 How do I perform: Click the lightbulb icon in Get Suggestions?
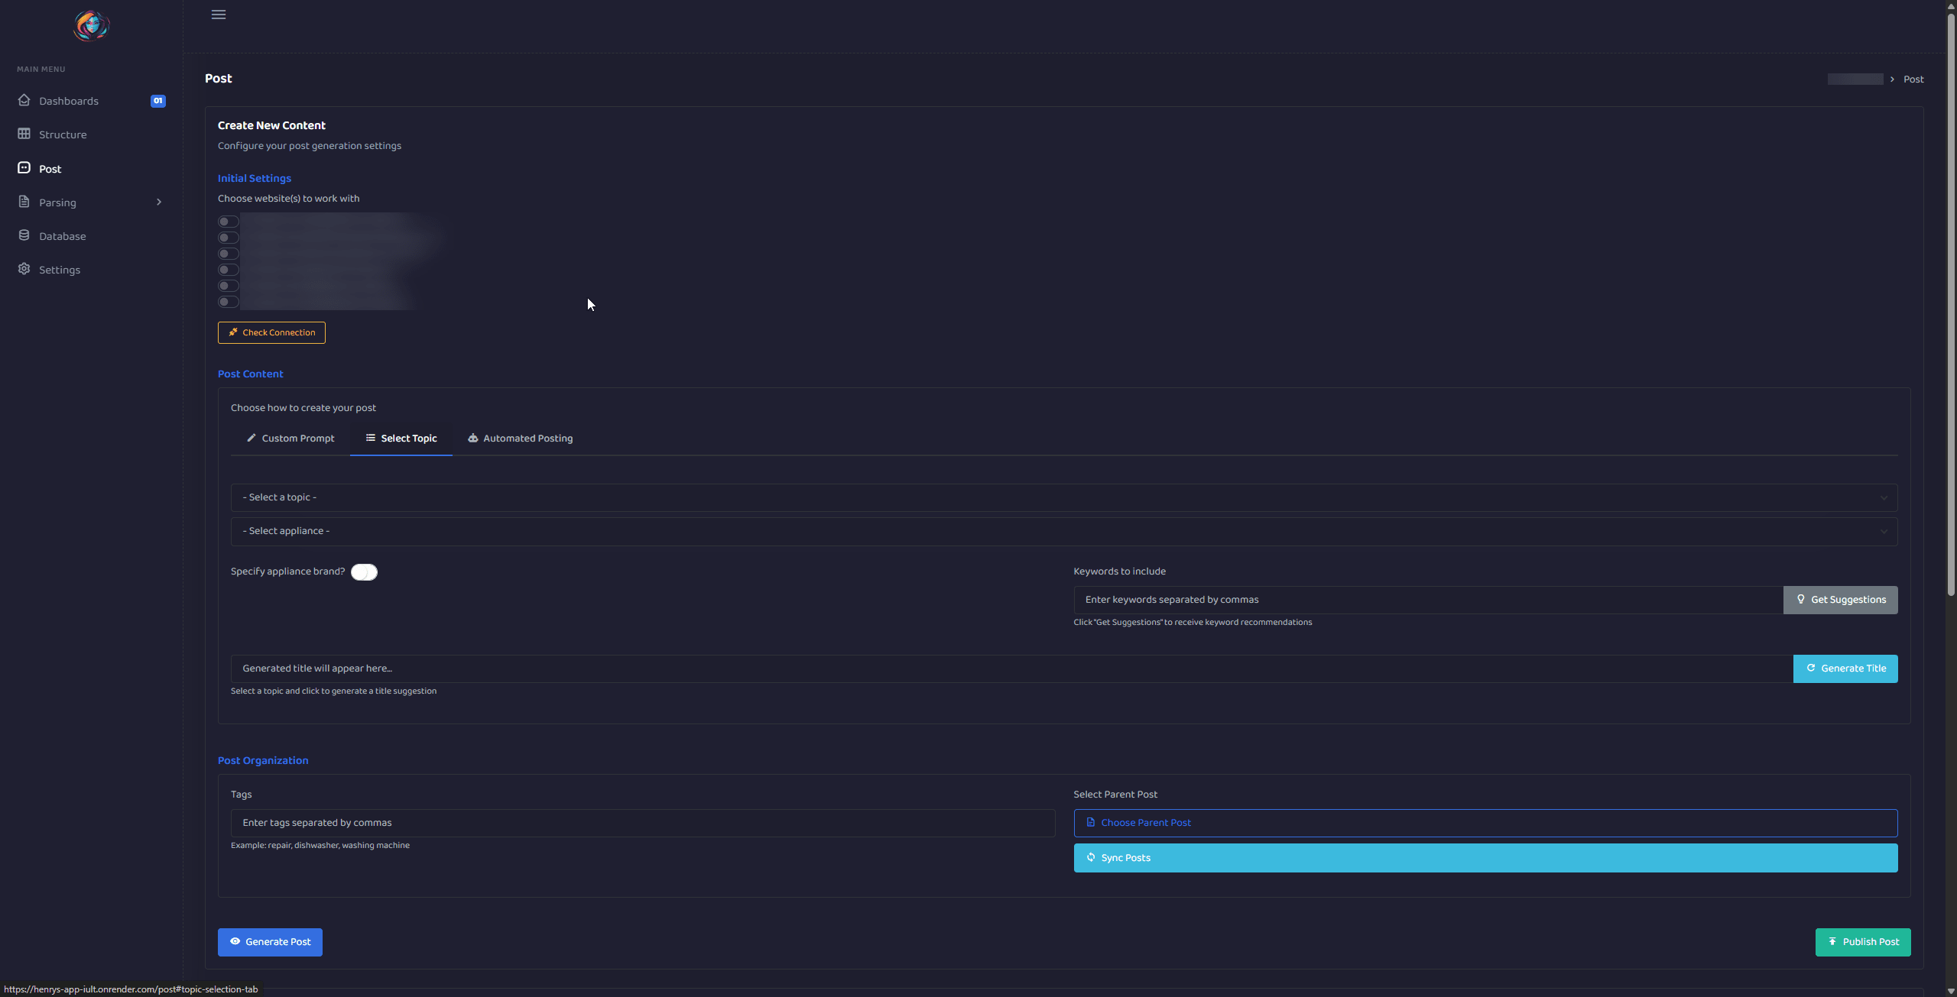[1801, 599]
